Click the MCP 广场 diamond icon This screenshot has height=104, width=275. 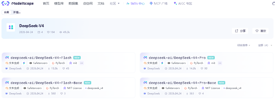tap(151, 3)
